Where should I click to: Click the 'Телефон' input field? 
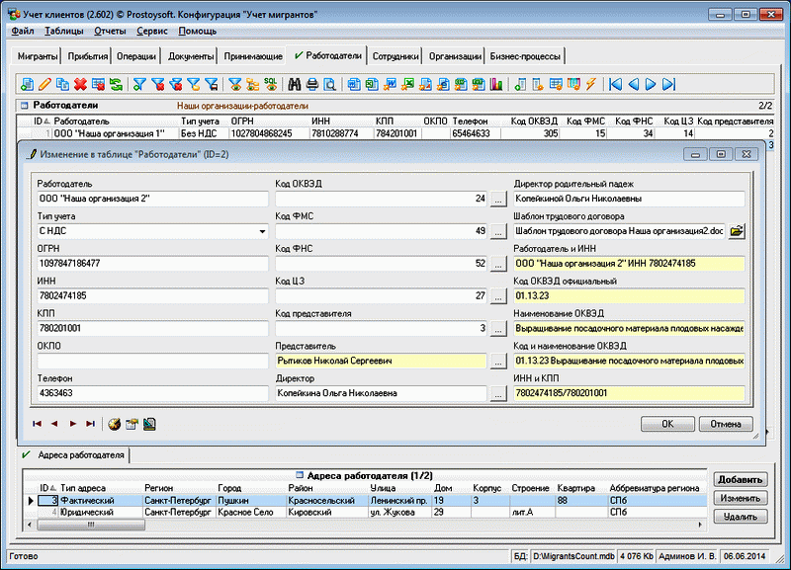[x=152, y=393]
